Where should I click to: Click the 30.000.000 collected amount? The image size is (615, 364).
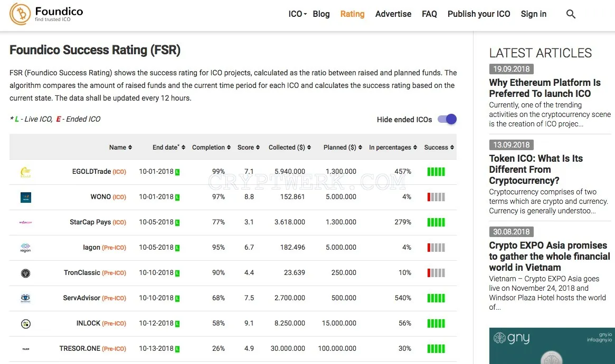(288, 348)
